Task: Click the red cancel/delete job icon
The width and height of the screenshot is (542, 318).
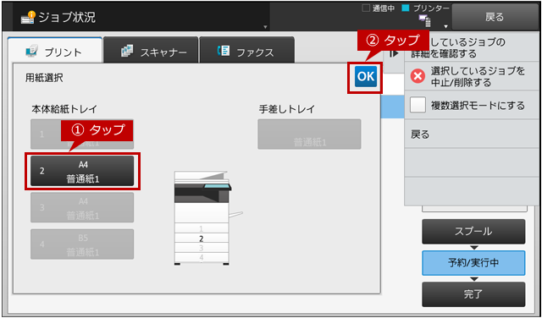Action: pyautogui.click(x=418, y=76)
